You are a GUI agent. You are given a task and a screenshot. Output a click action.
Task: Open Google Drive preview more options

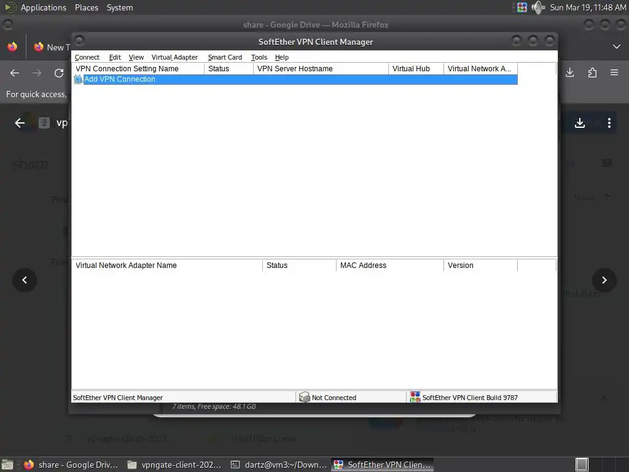click(609, 123)
